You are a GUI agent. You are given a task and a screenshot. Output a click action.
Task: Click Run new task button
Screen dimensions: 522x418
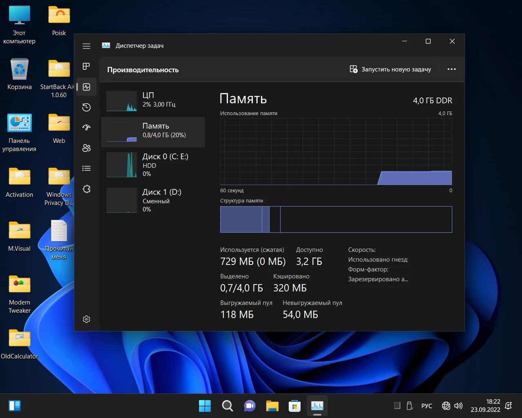point(390,69)
